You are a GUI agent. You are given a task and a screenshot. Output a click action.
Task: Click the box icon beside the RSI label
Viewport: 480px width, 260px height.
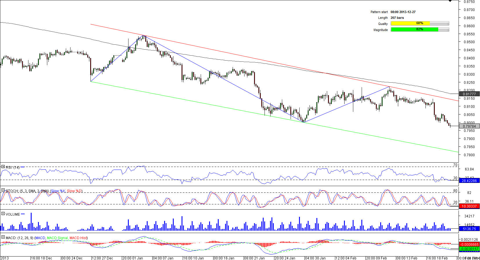[3, 167]
